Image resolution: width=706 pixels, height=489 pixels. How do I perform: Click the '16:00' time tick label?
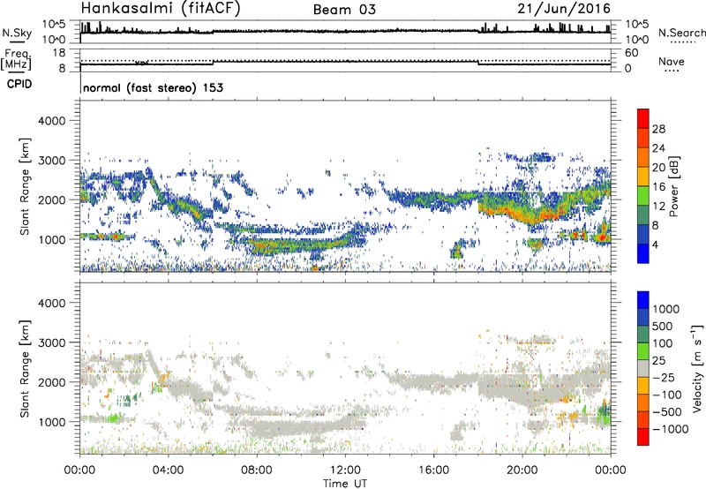point(433,470)
